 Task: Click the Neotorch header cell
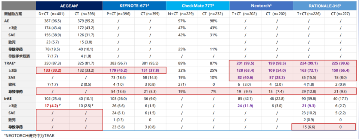pos(261,6)
